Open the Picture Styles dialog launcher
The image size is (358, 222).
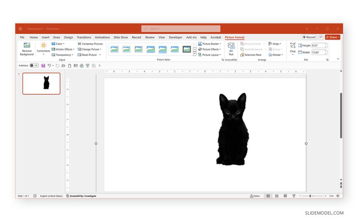(x=223, y=60)
